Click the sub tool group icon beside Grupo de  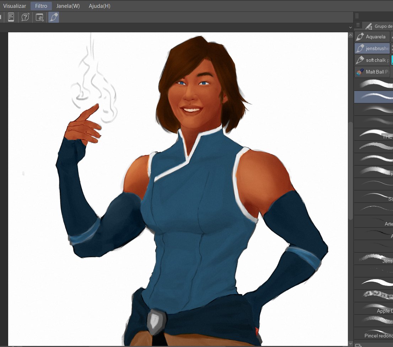coord(369,26)
